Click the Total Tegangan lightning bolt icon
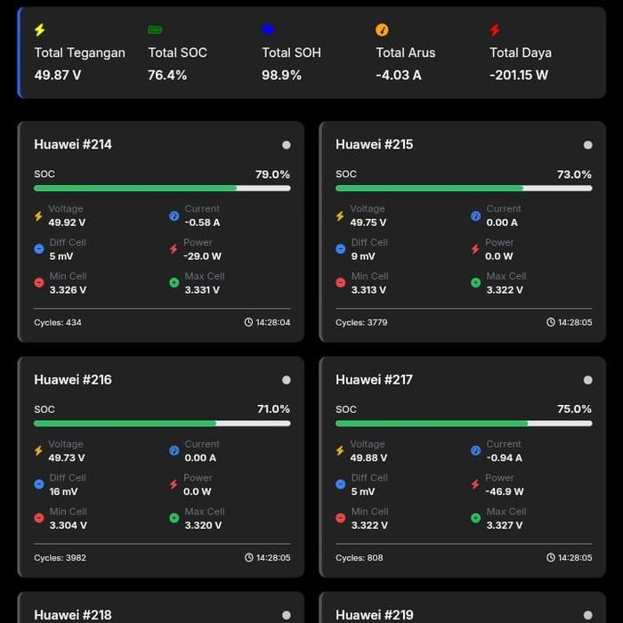Image resolution: width=623 pixels, height=623 pixels. tap(40, 30)
